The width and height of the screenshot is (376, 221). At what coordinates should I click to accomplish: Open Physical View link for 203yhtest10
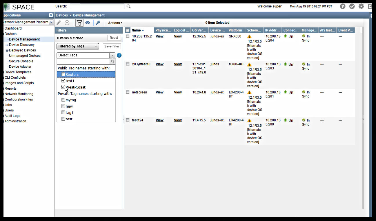pyautogui.click(x=159, y=64)
